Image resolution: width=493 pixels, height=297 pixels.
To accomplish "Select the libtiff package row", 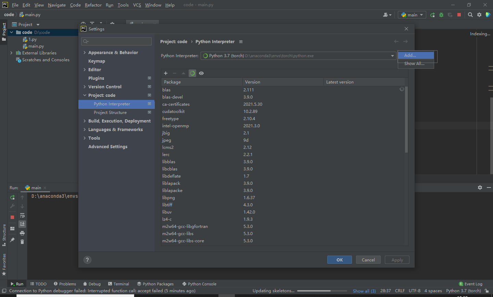I will point(283,205).
